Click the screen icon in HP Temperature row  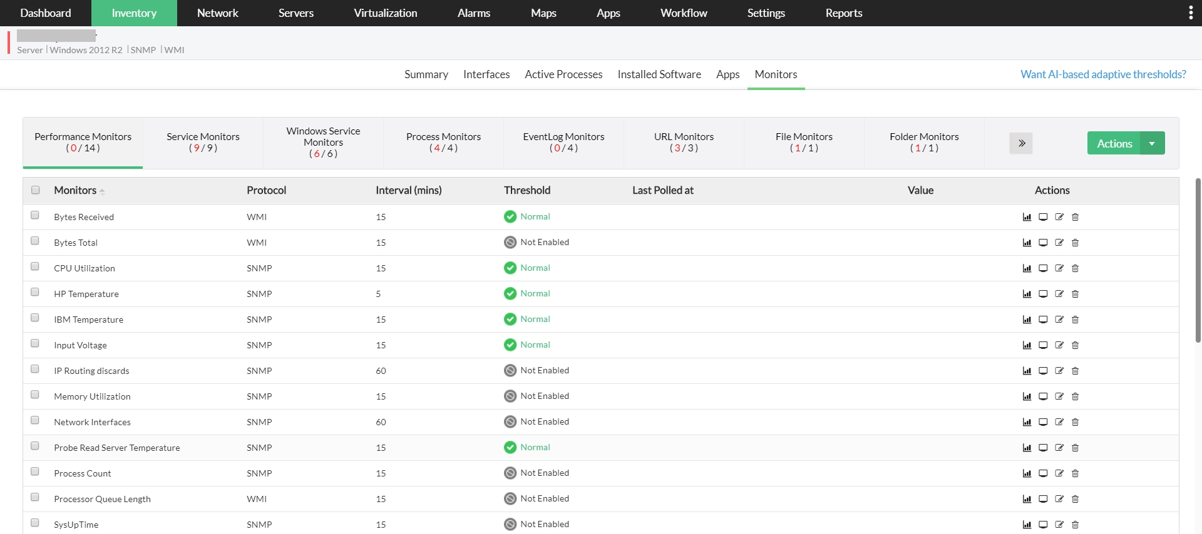[1043, 294]
